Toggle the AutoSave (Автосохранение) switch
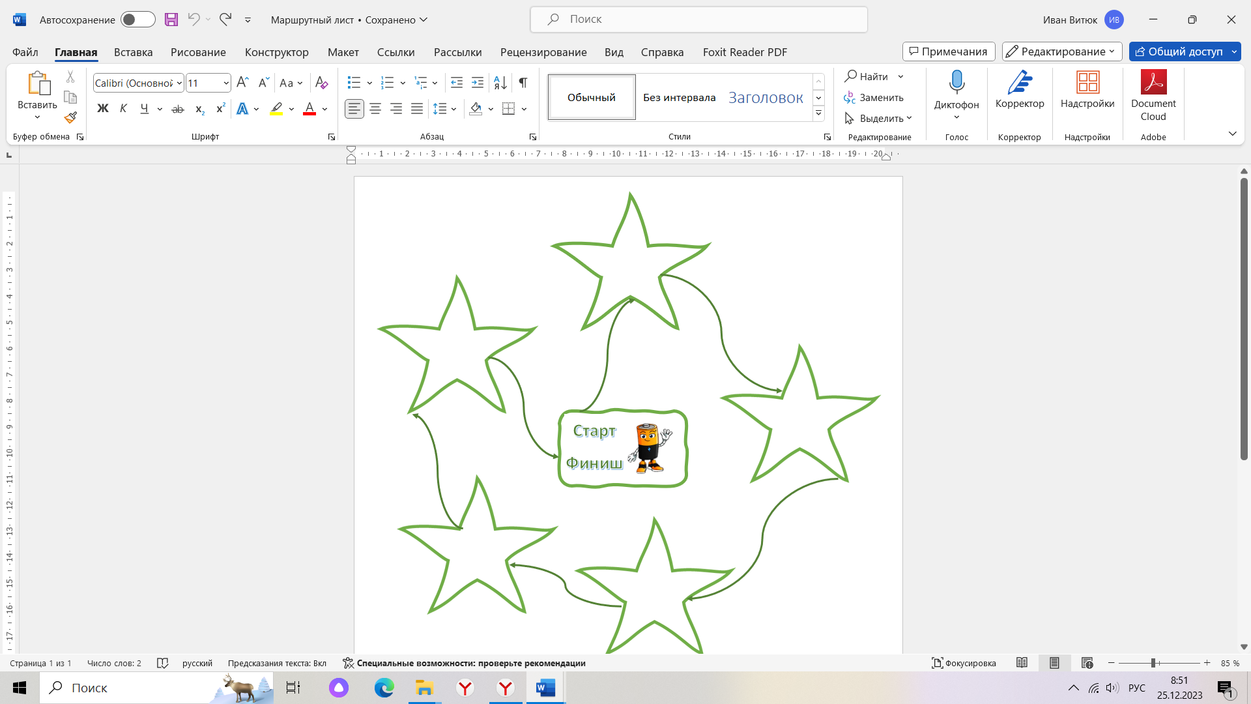 click(x=137, y=20)
